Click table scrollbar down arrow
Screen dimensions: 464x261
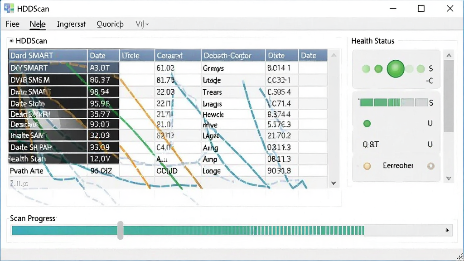pyautogui.click(x=333, y=183)
